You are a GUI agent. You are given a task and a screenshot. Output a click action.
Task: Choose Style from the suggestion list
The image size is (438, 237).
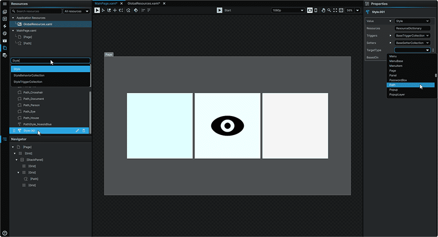point(51,69)
